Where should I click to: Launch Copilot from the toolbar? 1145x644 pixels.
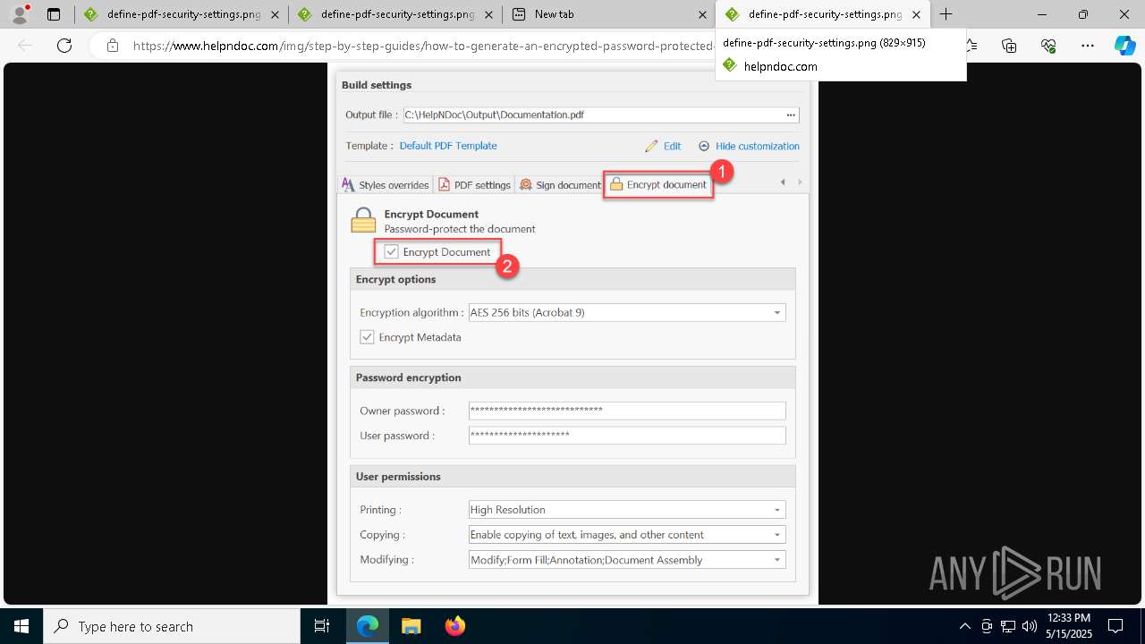[x=1124, y=46]
